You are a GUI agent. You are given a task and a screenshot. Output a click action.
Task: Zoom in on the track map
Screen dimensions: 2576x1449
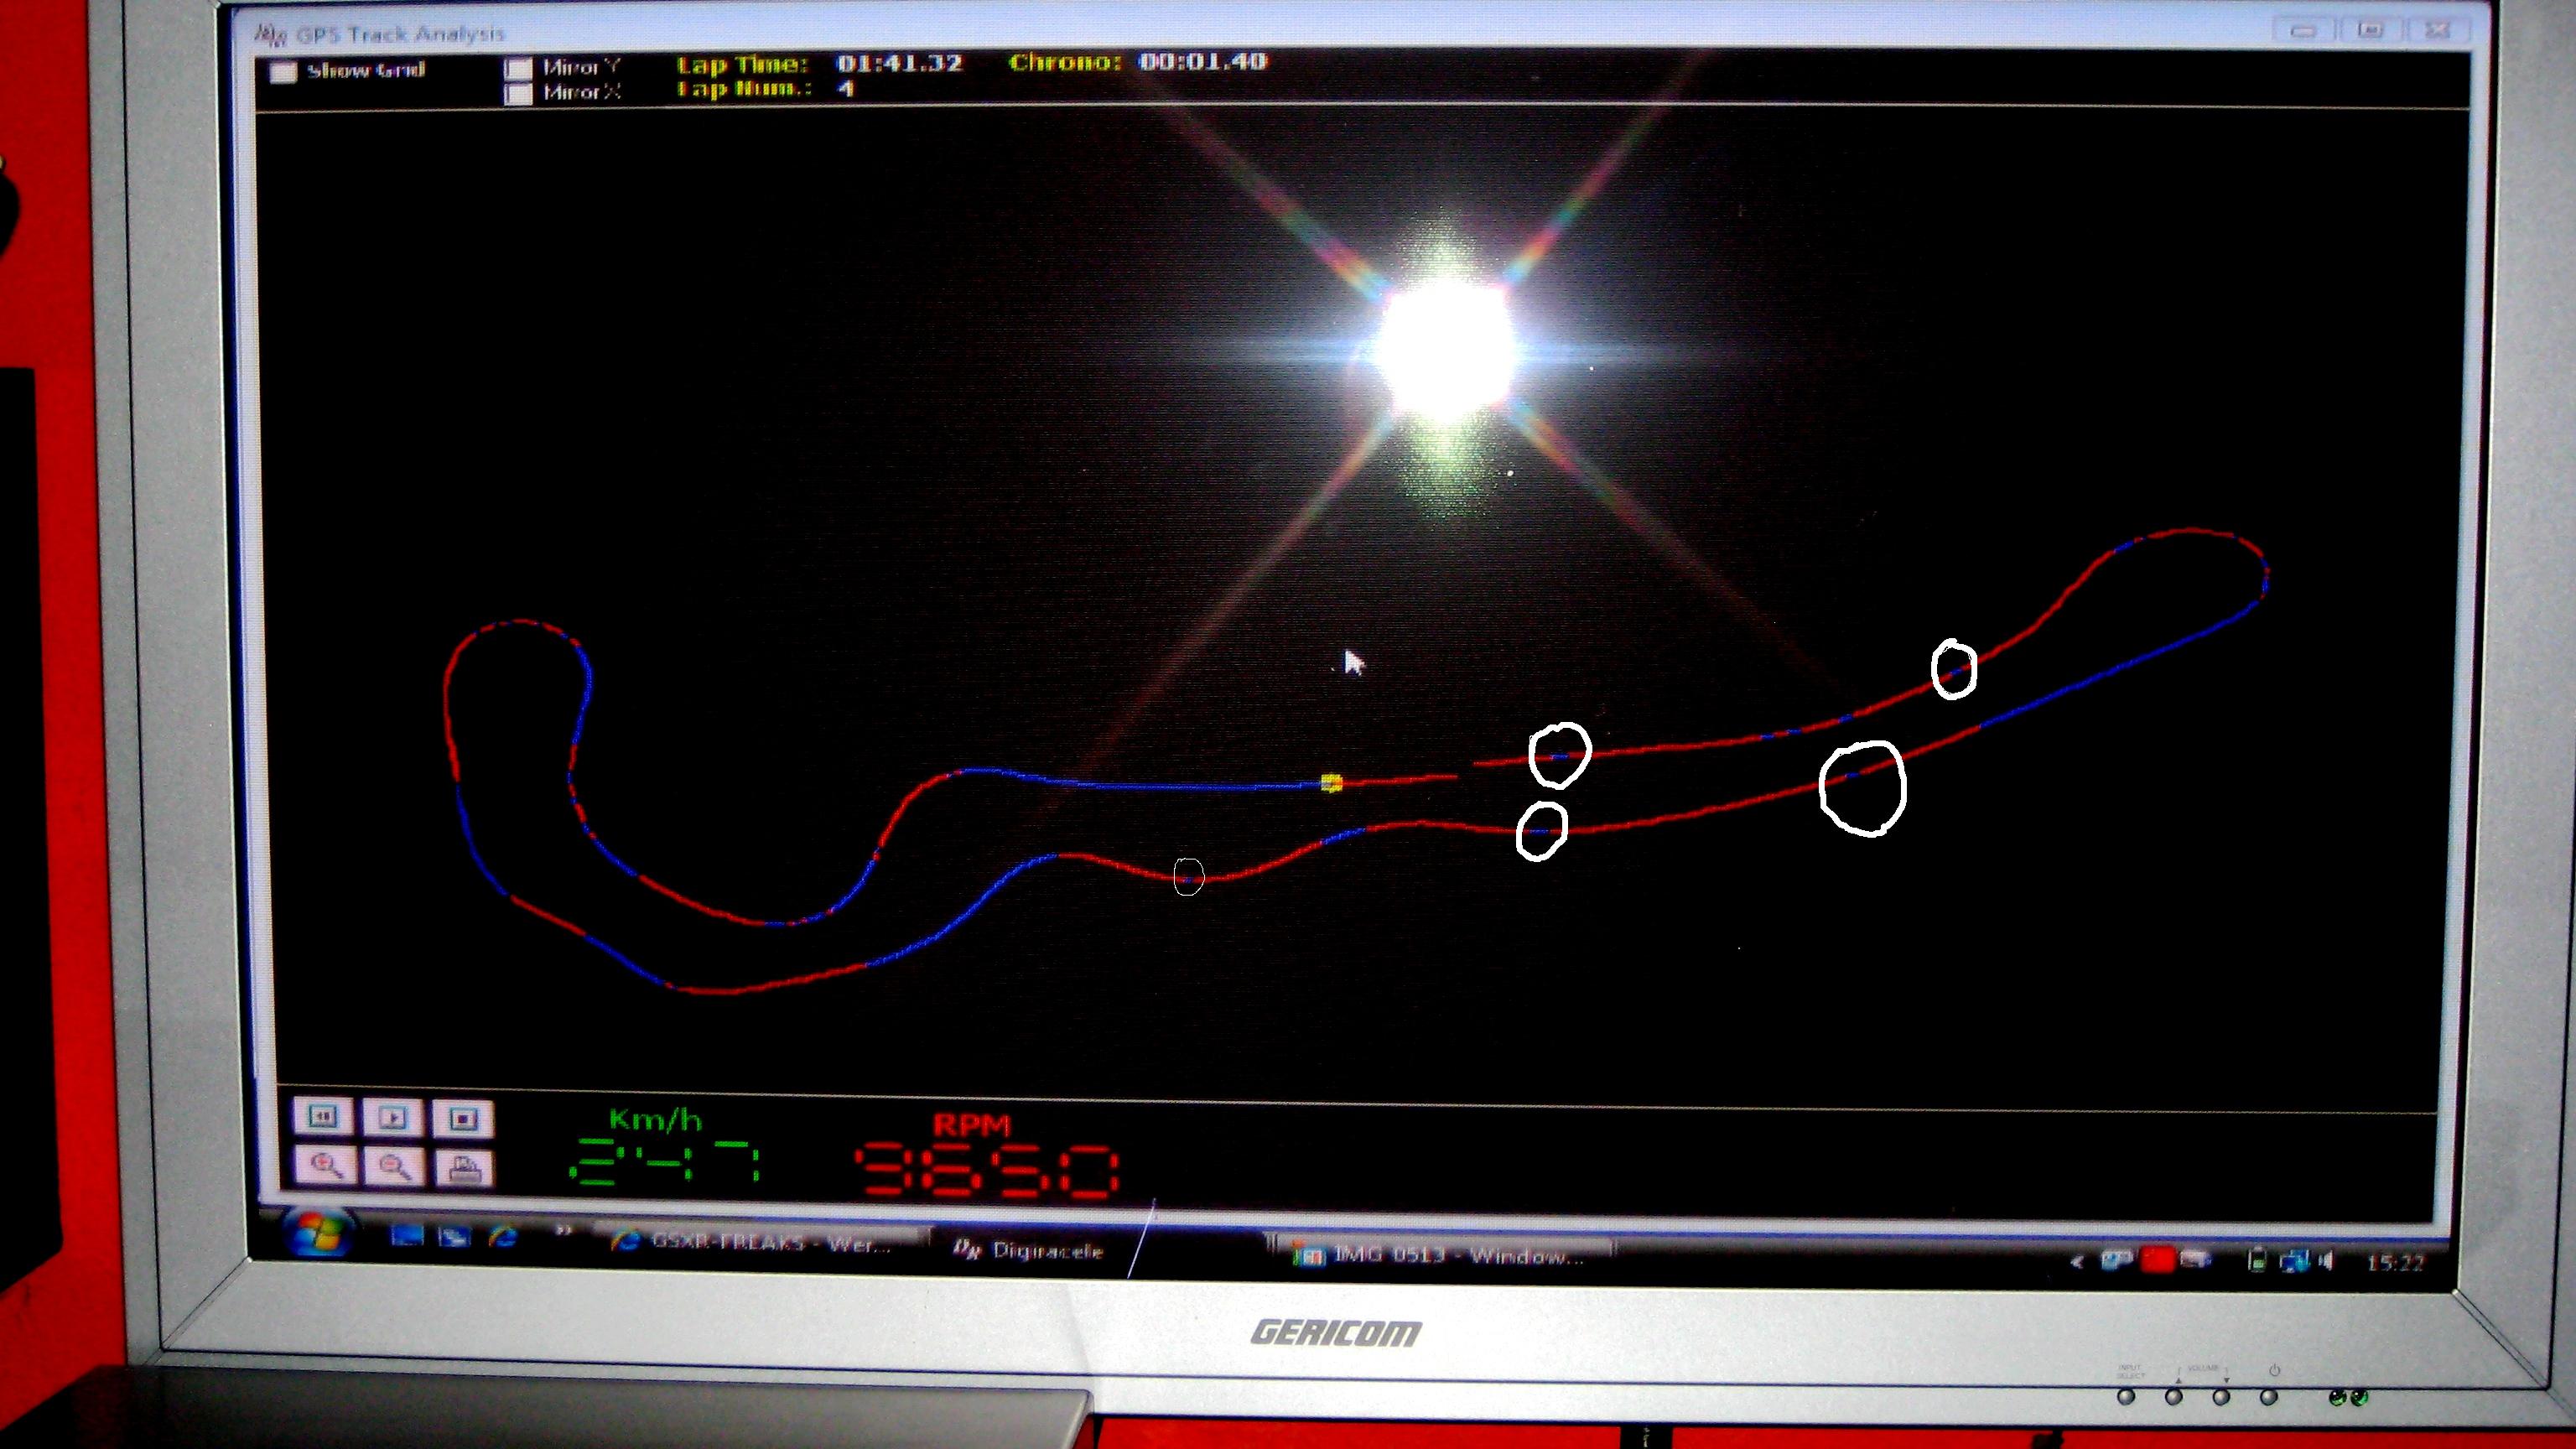[x=327, y=1165]
